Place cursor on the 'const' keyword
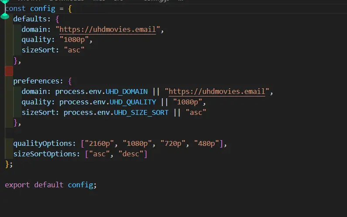This screenshot has width=347, height=217. pyautogui.click(x=15, y=9)
